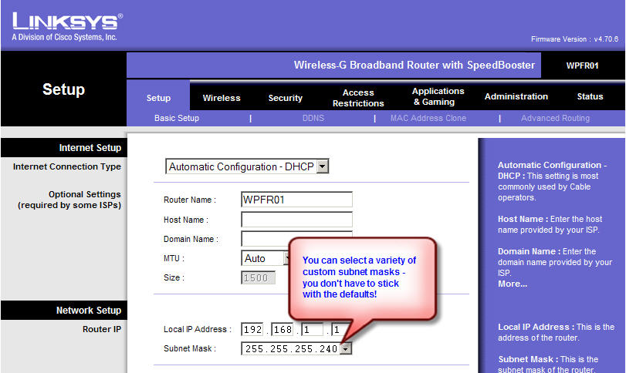Expand the Subnet Mask dropdown
The image size is (626, 373).
point(345,348)
